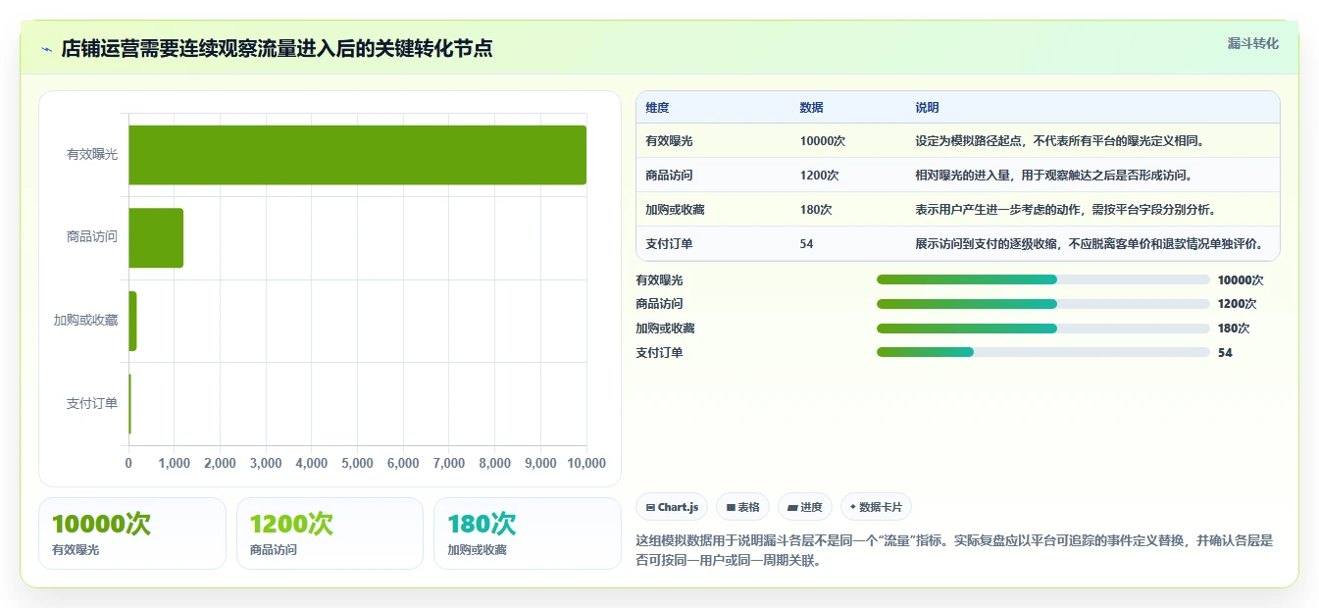Open the 180次 加购或收藏 stat card
Image resolution: width=1319 pixels, height=608 pixels.
(528, 533)
